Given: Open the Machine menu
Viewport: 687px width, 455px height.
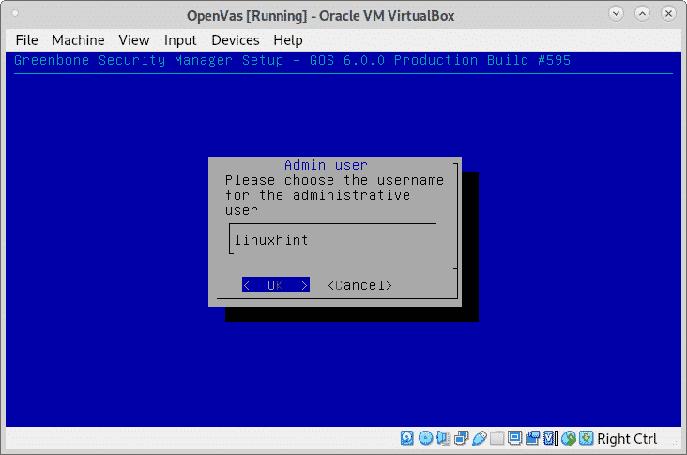Looking at the screenshot, I should (x=79, y=40).
